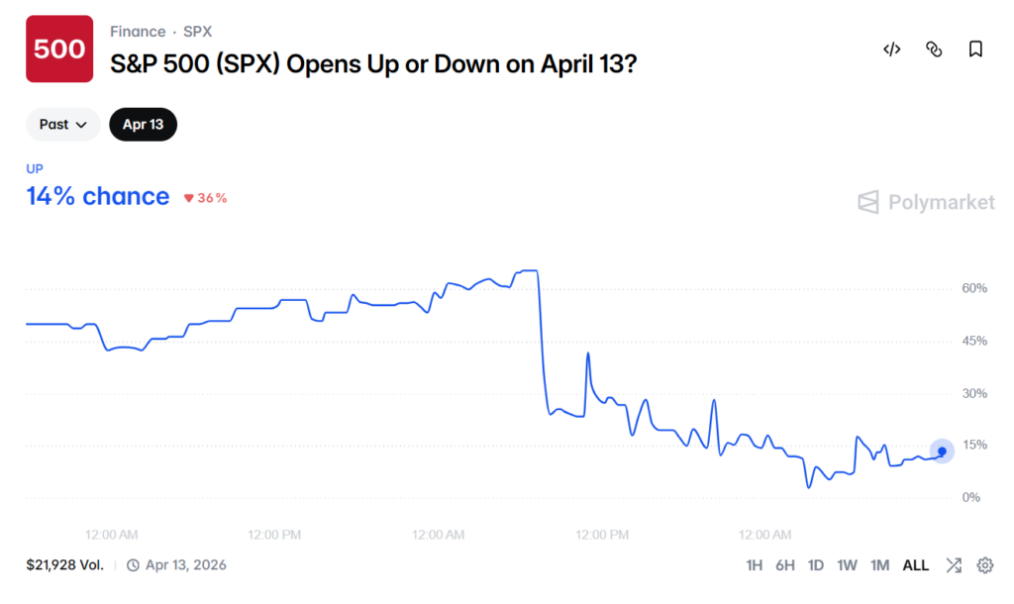Bookmark this market
The height and width of the screenshot is (604, 1014).
[x=975, y=49]
